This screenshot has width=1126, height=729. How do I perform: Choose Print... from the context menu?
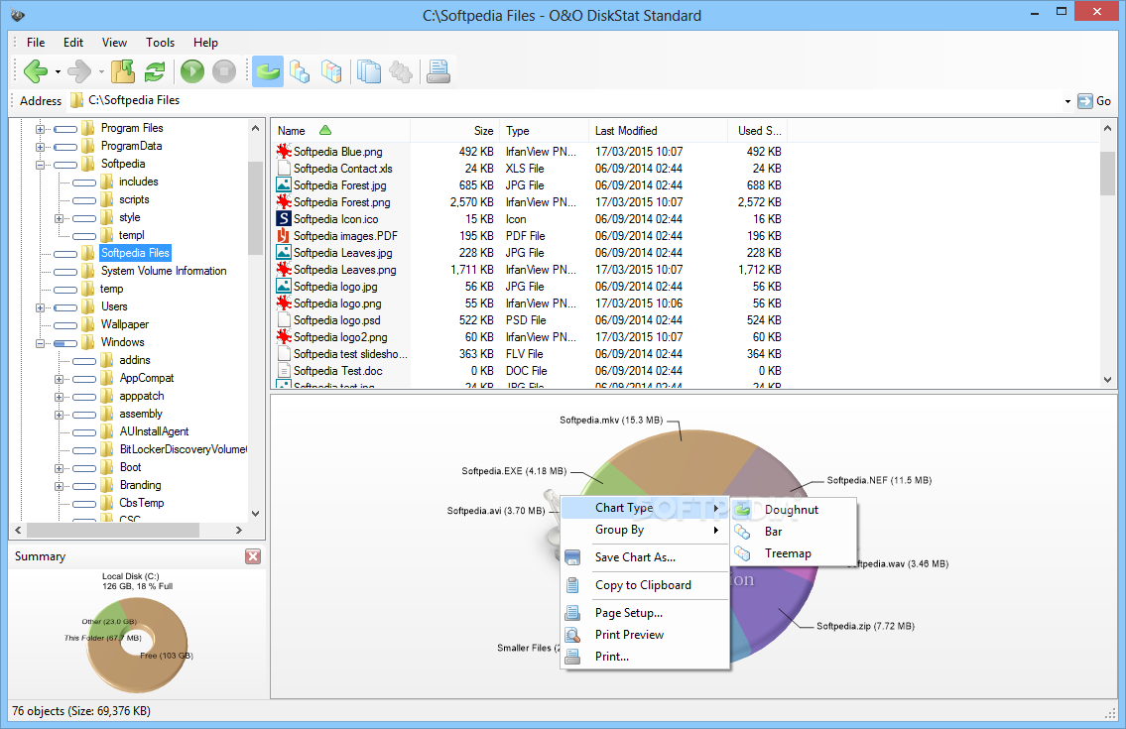(x=644, y=657)
